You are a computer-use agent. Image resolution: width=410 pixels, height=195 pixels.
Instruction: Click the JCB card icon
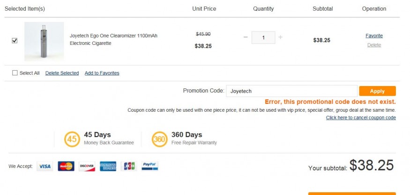129,166
